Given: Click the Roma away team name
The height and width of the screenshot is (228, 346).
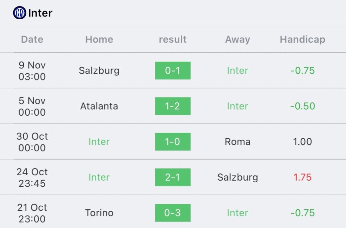Looking at the screenshot, I should 238,142.
